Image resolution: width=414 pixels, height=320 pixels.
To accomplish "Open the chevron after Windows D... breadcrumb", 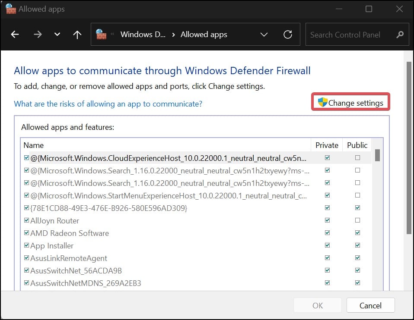I will tap(173, 35).
